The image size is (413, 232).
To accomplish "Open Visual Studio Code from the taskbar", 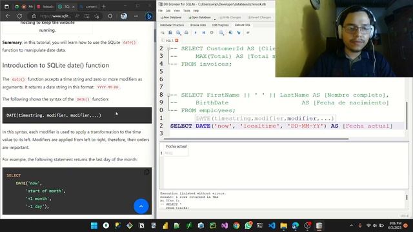I will (x=272, y=226).
